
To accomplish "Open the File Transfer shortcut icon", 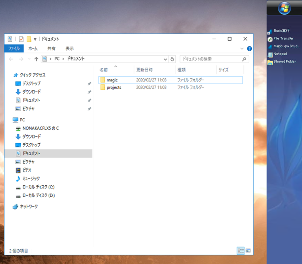I will tap(270, 39).
